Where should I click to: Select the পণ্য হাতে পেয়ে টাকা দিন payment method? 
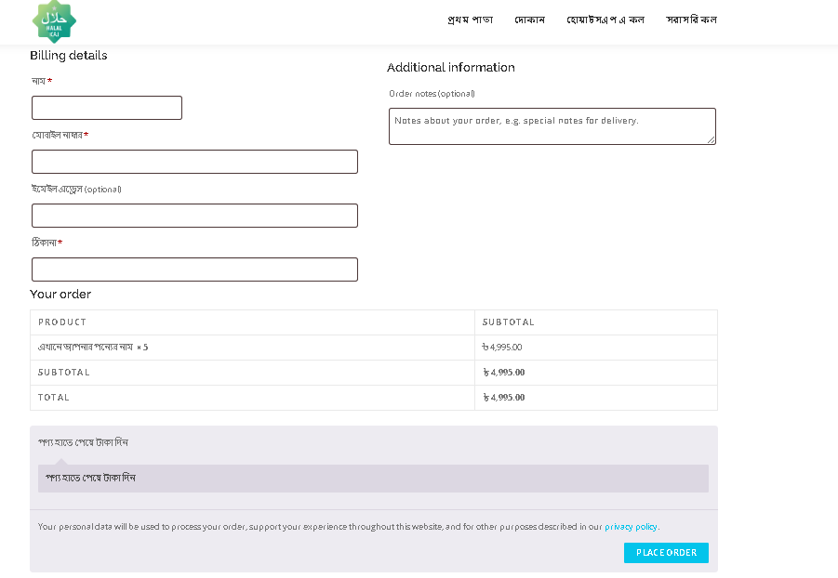coord(83,442)
